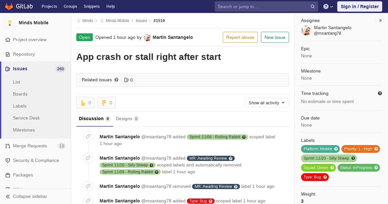The height and width of the screenshot is (204, 388).
Task: Click the Minds Mobile icon in the breadcrumb
Action: [x=102, y=20]
